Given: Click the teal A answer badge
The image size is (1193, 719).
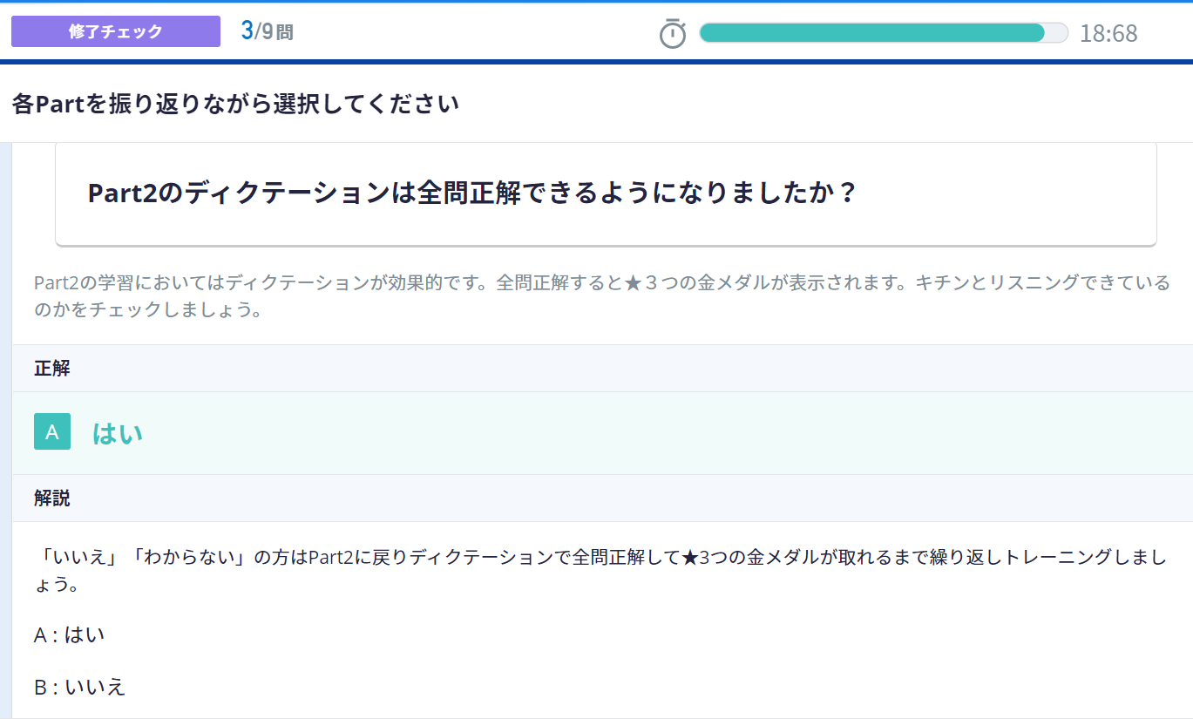Looking at the screenshot, I should pos(50,431).
